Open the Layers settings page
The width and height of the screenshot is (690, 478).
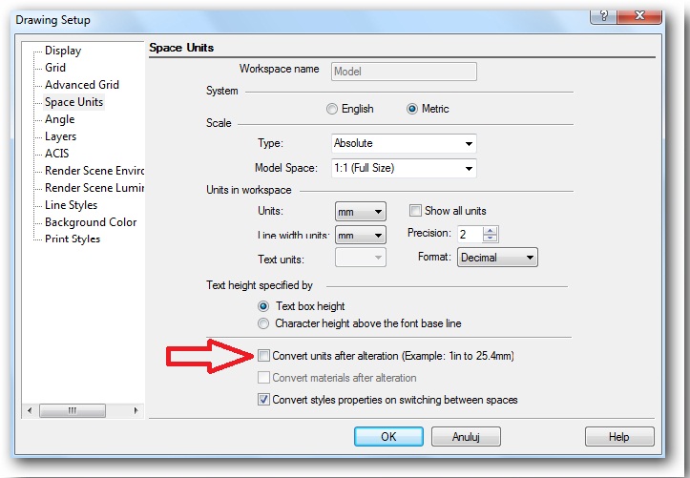tap(60, 136)
